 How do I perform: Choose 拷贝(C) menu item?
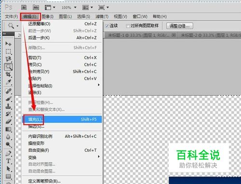point(62,64)
